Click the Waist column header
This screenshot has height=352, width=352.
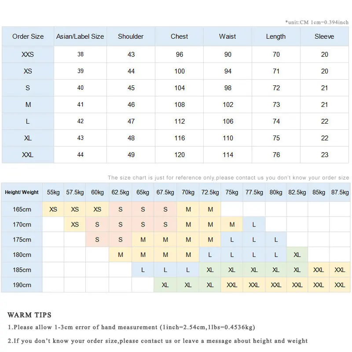coord(227,37)
